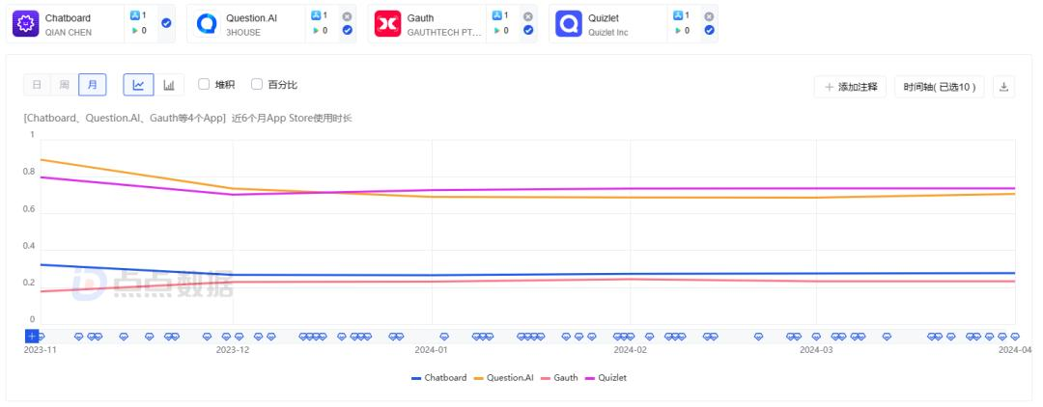Image resolution: width=1043 pixels, height=407 pixels.
Task: Enable the 百分比 percentage checkbox
Action: click(x=257, y=84)
